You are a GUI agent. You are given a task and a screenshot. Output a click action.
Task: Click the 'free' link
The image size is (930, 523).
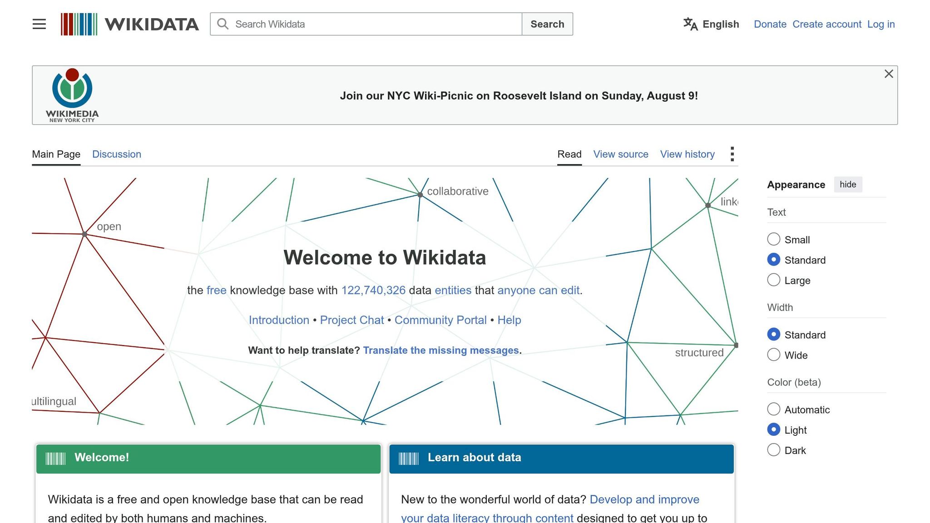point(217,290)
